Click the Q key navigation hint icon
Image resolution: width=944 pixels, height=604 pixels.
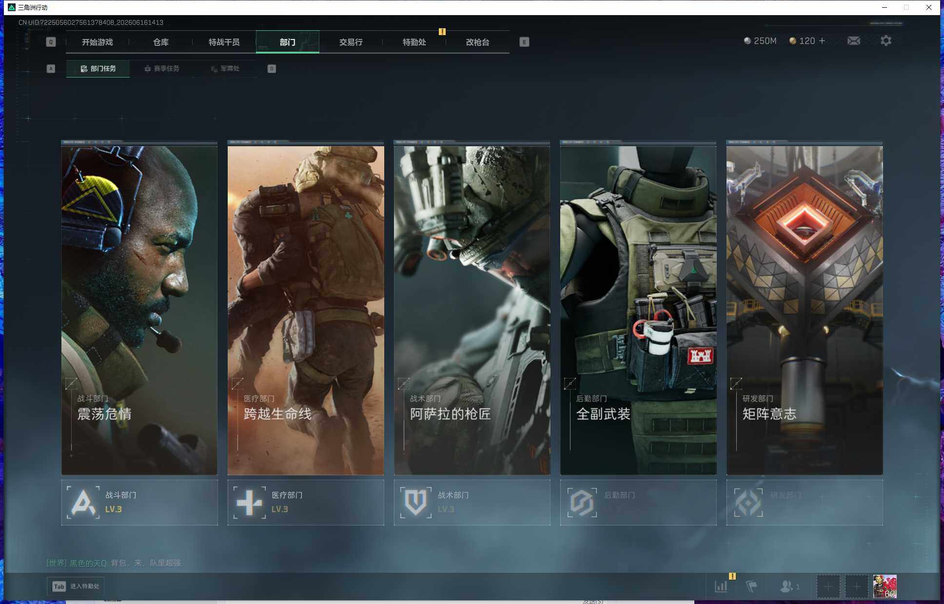[x=51, y=42]
